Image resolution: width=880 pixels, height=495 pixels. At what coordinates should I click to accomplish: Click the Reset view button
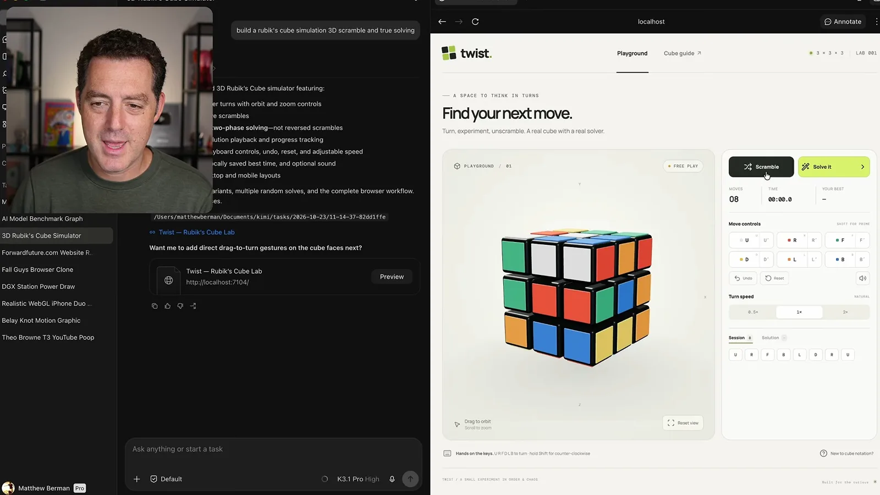click(683, 423)
